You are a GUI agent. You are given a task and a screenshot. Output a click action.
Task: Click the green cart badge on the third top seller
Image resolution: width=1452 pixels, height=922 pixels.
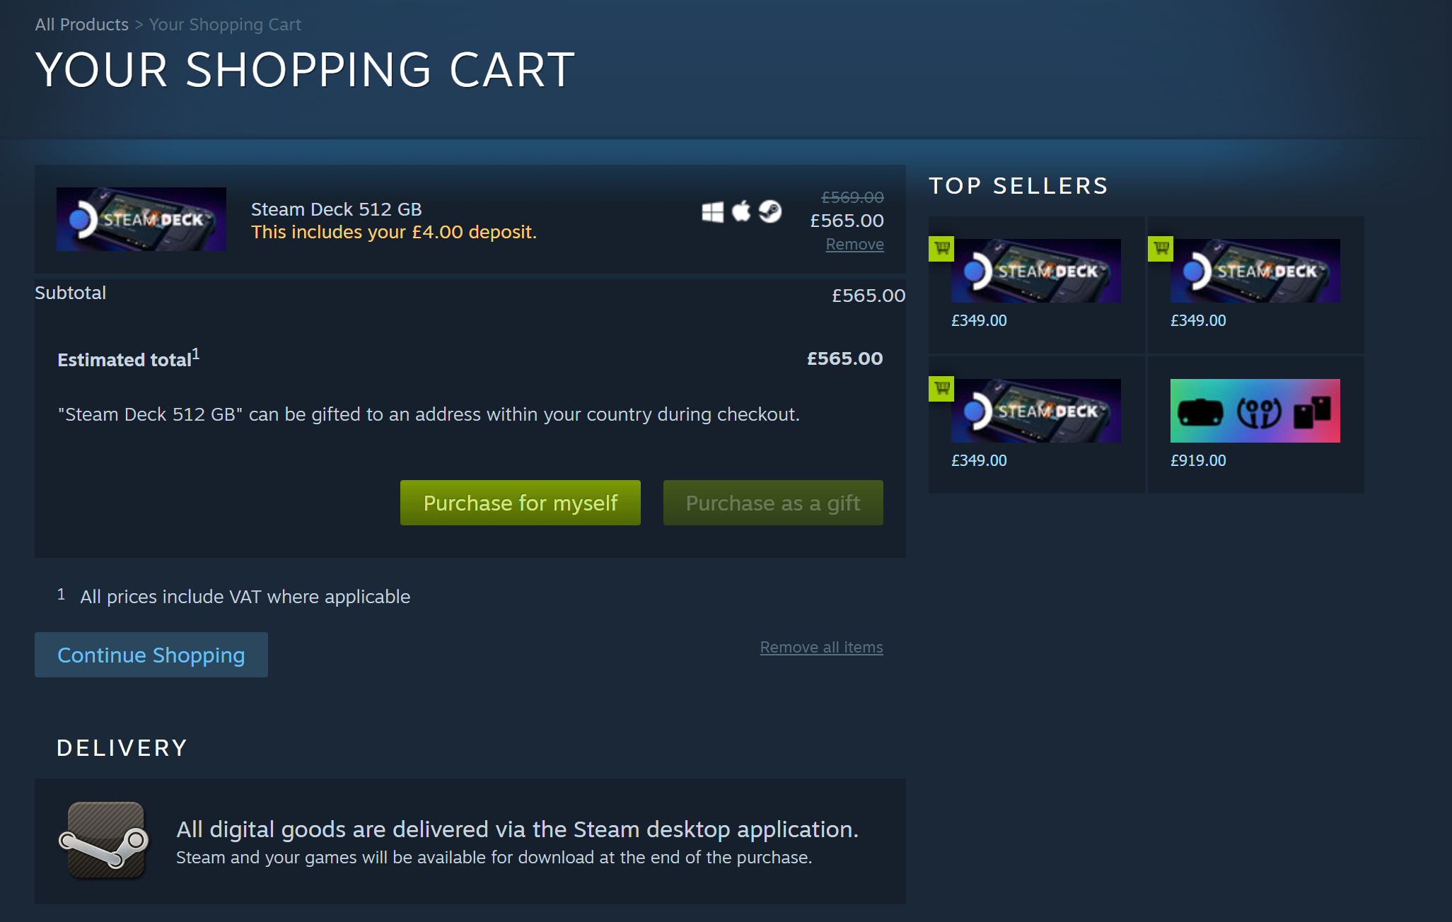click(x=941, y=388)
